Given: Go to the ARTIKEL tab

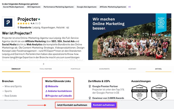Looking at the screenshot, I should pyautogui.click(x=158, y=69).
